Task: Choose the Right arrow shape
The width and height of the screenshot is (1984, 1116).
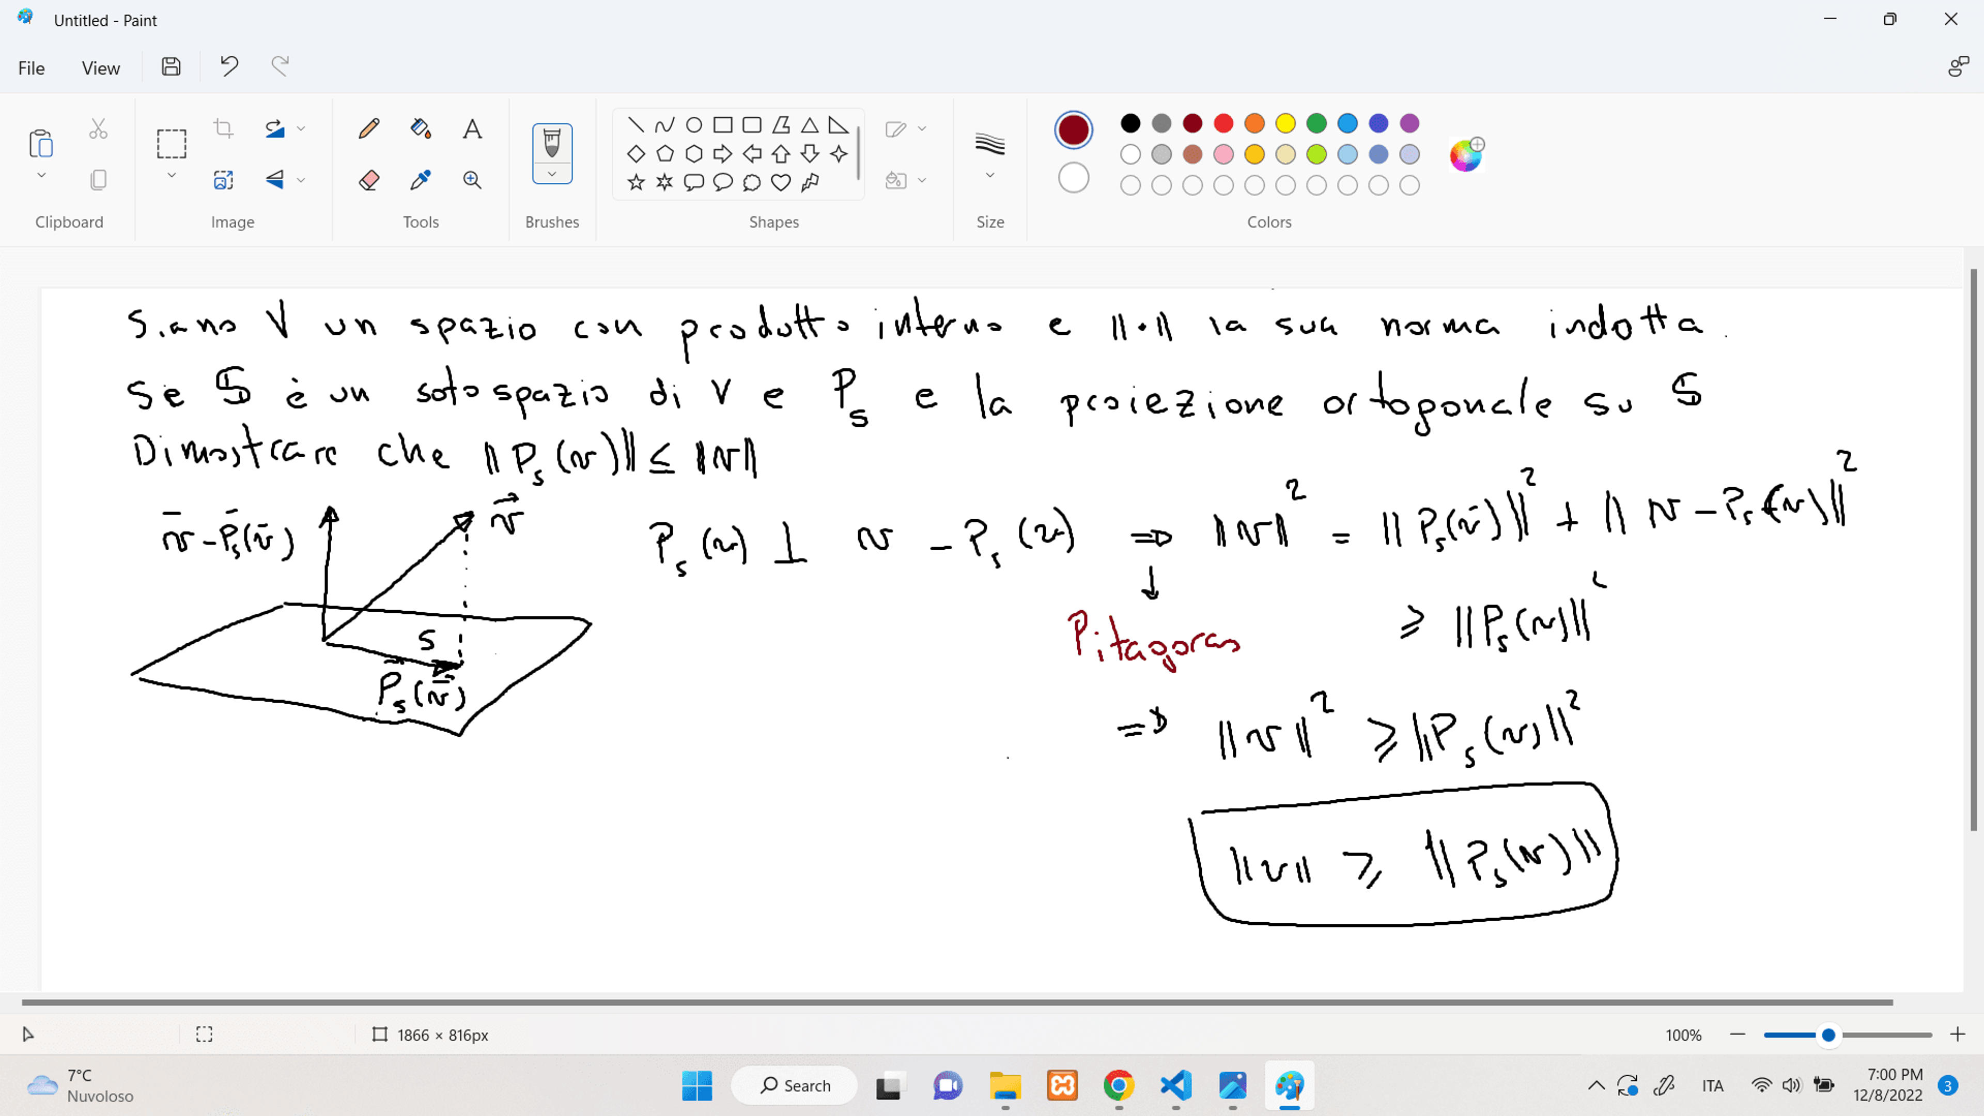Action: [722, 153]
